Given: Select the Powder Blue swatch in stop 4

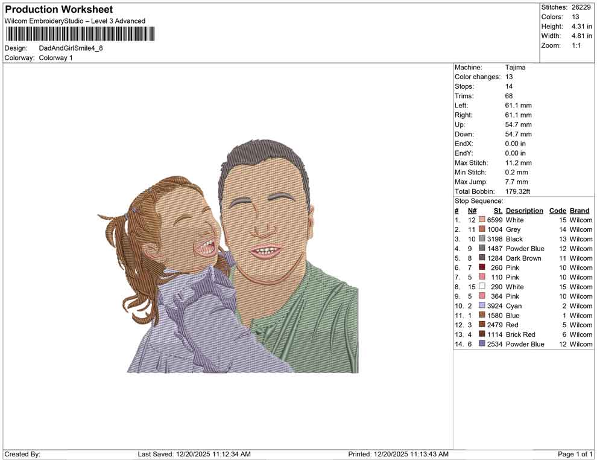Looking at the screenshot, I should click(482, 249).
